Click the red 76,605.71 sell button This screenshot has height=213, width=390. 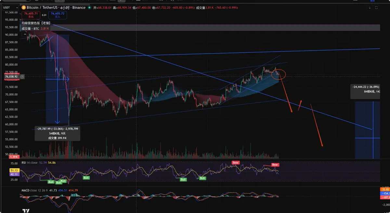click(31, 15)
